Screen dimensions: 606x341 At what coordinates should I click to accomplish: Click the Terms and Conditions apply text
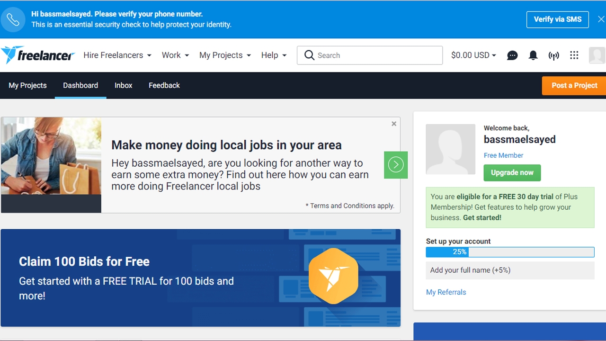tap(350, 206)
